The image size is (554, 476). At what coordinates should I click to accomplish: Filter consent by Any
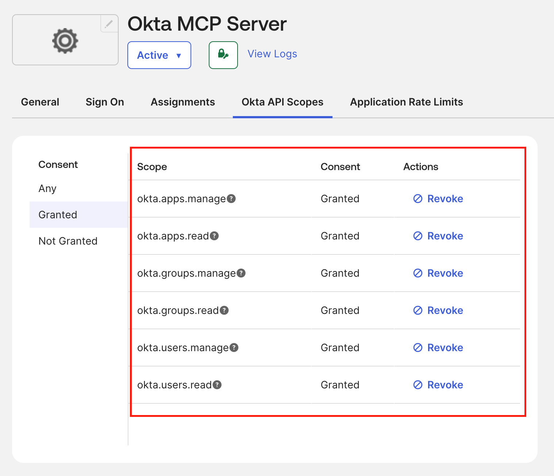(x=47, y=188)
